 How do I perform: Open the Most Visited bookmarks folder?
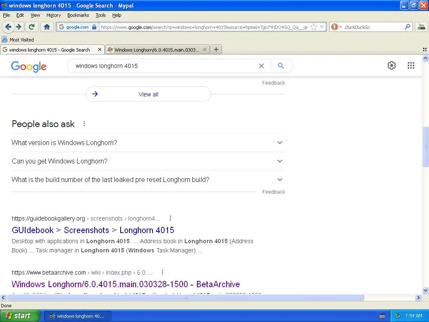tap(18, 40)
